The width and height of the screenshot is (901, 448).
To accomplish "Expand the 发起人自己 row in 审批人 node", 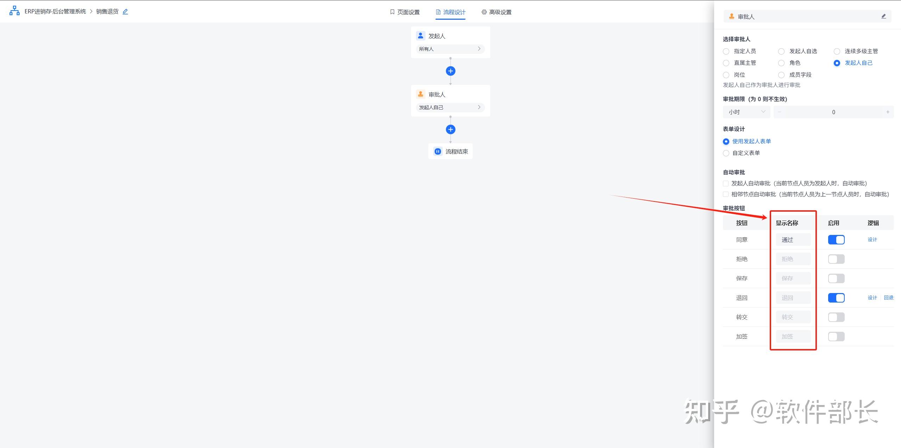I will click(x=450, y=107).
